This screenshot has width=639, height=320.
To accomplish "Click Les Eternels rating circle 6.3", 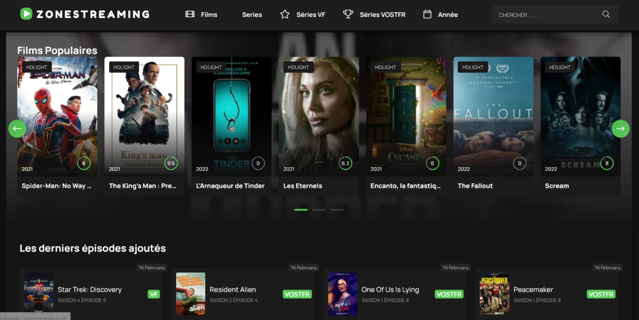I will [x=346, y=163].
